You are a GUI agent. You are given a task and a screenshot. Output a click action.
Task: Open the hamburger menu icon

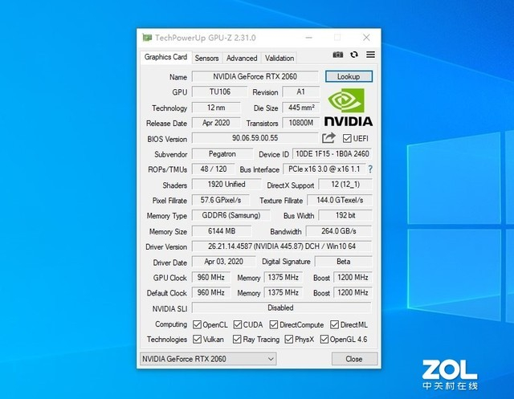[370, 55]
